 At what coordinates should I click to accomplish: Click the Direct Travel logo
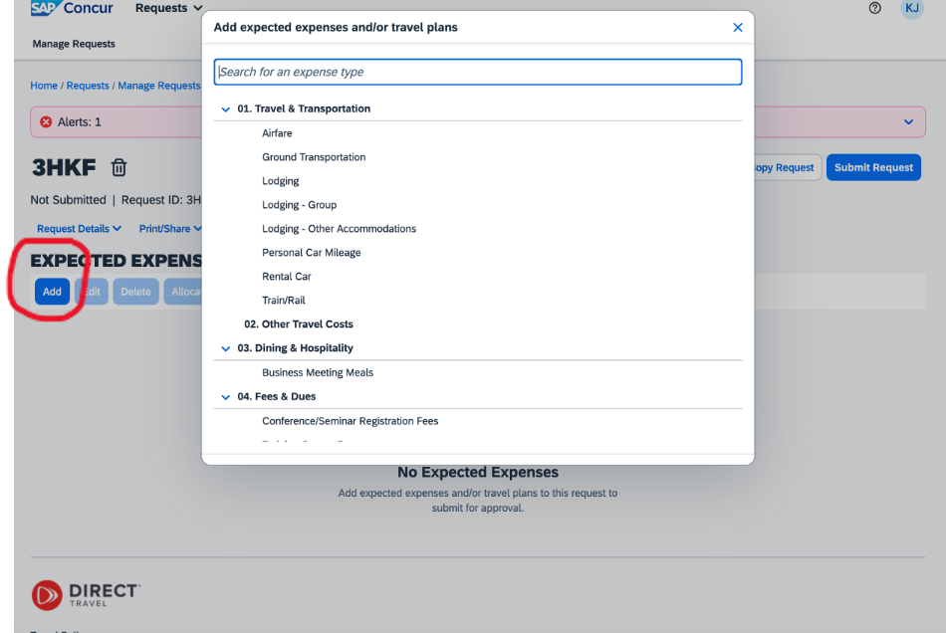click(86, 595)
